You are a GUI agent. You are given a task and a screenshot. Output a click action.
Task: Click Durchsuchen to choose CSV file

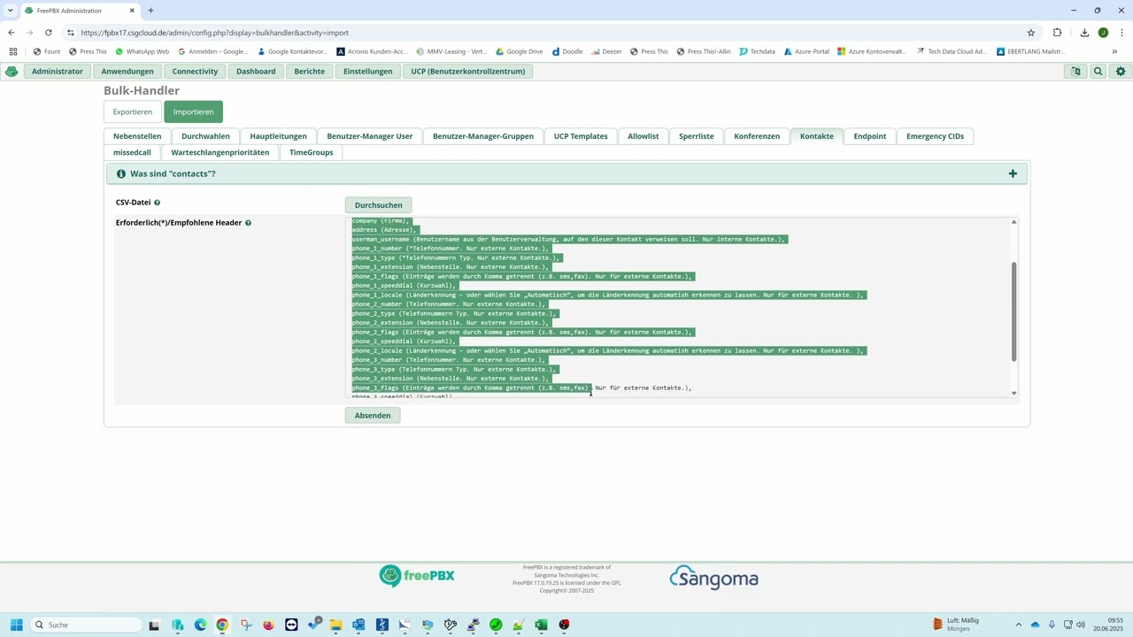click(379, 205)
